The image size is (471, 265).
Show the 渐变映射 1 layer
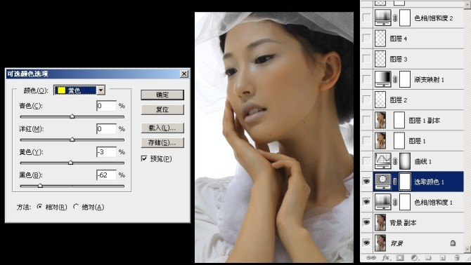(x=366, y=79)
